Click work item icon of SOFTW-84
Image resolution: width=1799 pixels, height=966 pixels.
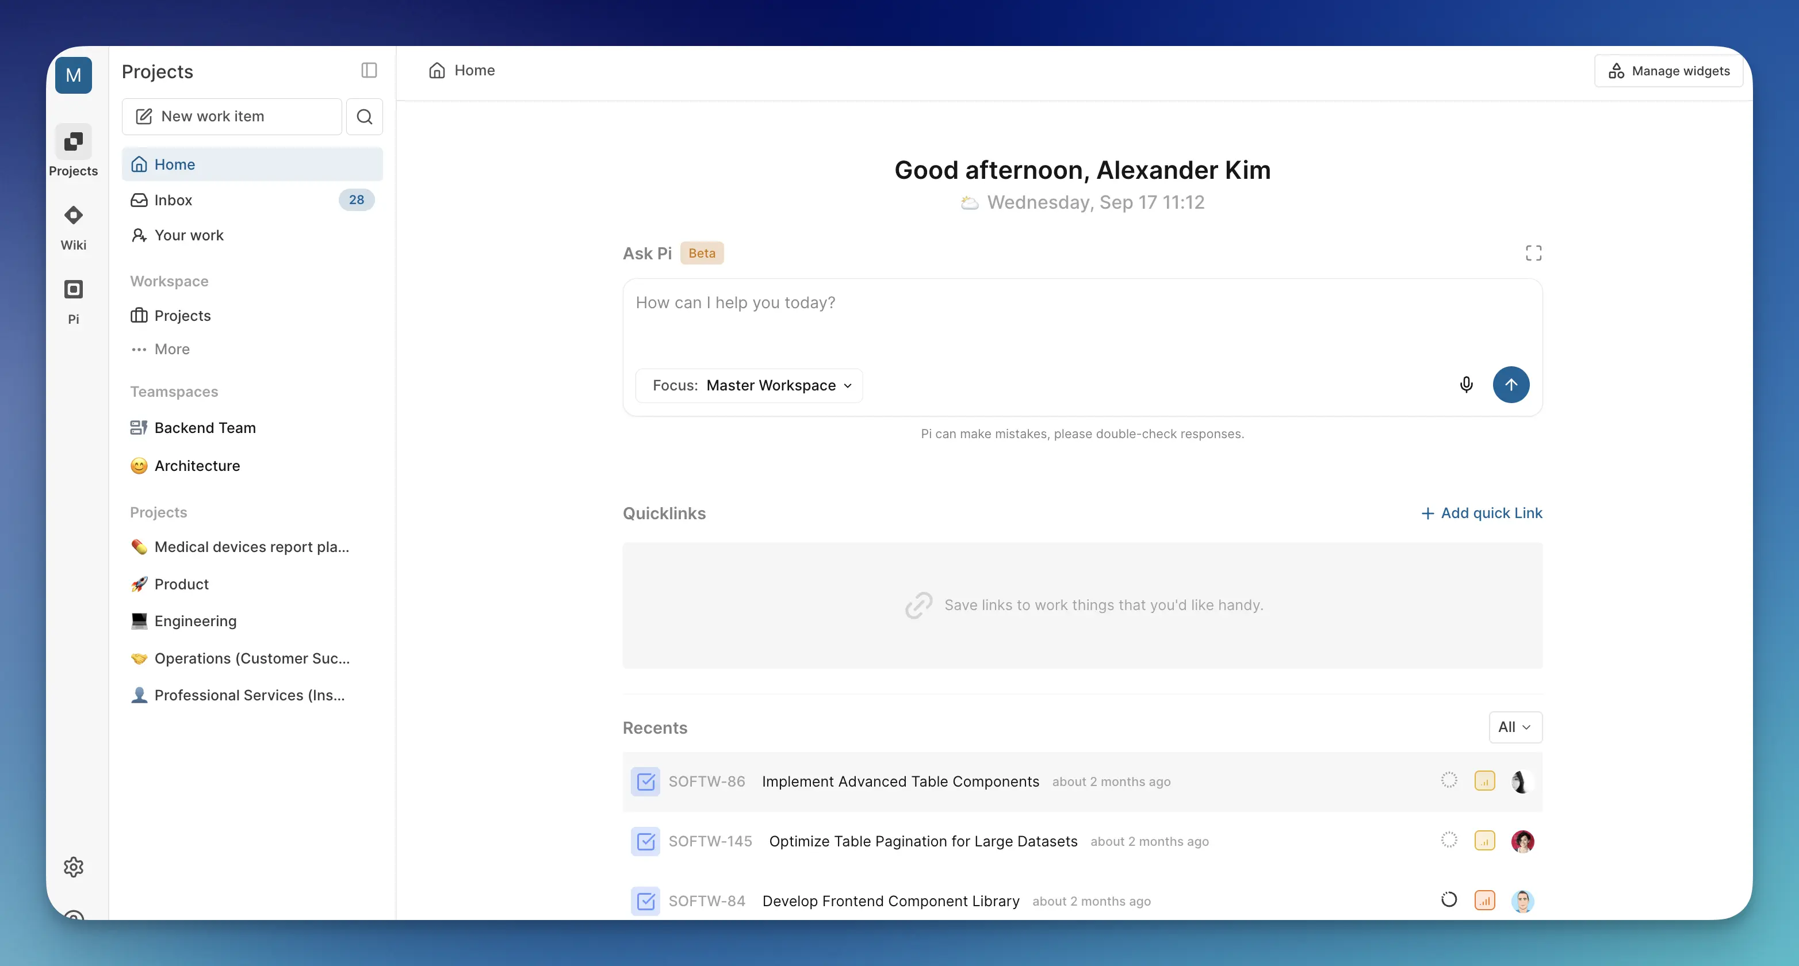[x=645, y=901]
